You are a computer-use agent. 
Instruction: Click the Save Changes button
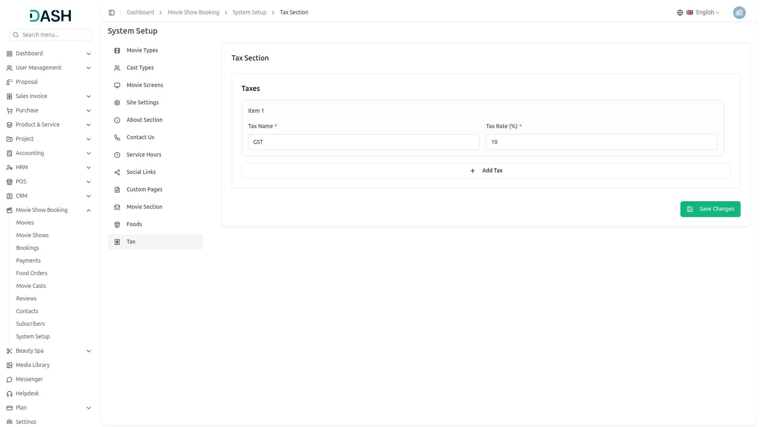pos(710,209)
